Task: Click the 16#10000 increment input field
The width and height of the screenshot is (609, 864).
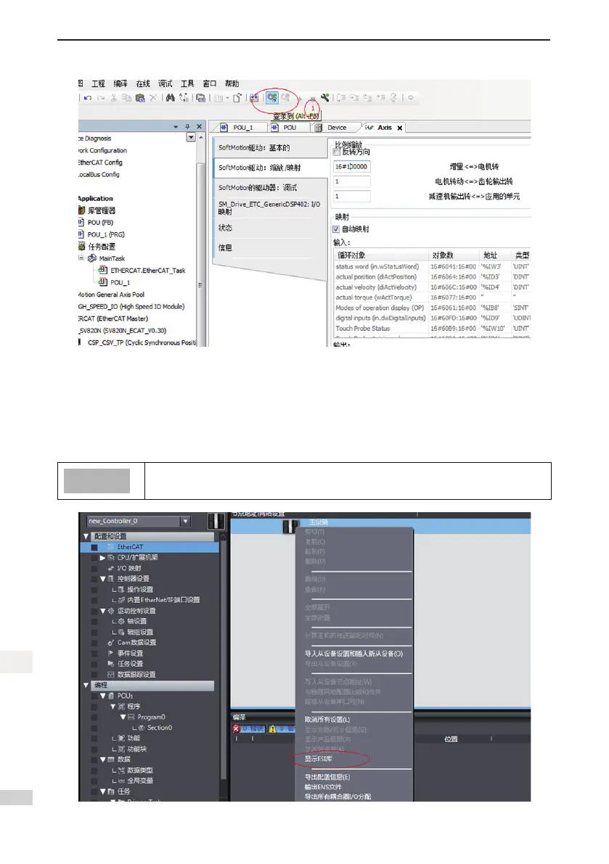Action: coord(351,166)
